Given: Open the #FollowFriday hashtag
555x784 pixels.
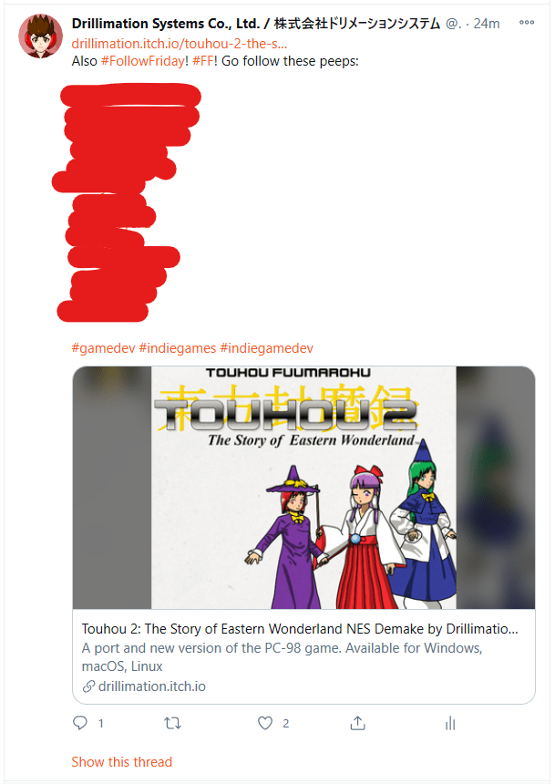Looking at the screenshot, I should [143, 61].
